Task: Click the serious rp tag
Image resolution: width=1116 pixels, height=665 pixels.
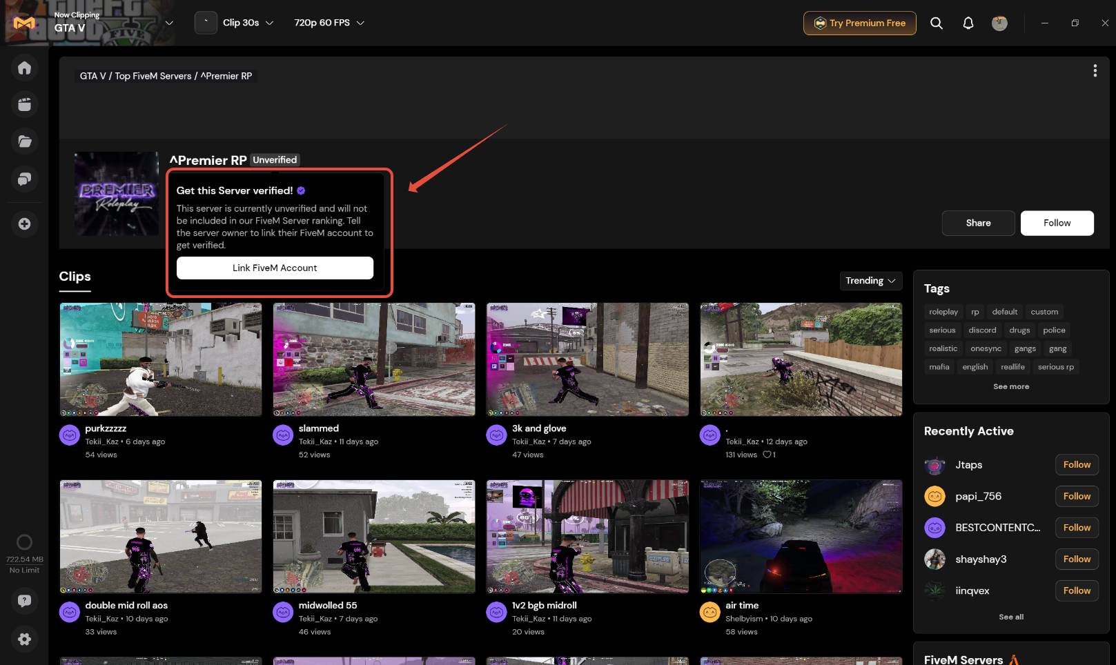Action: point(1055,367)
